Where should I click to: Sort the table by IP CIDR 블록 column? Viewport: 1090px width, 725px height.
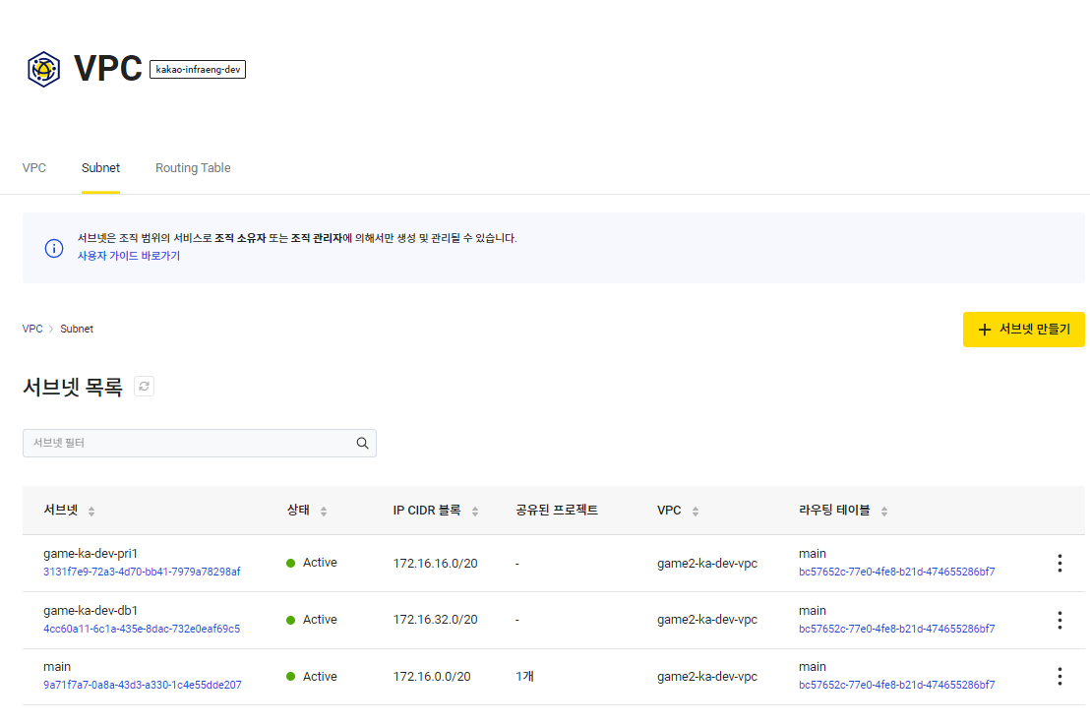(x=473, y=511)
